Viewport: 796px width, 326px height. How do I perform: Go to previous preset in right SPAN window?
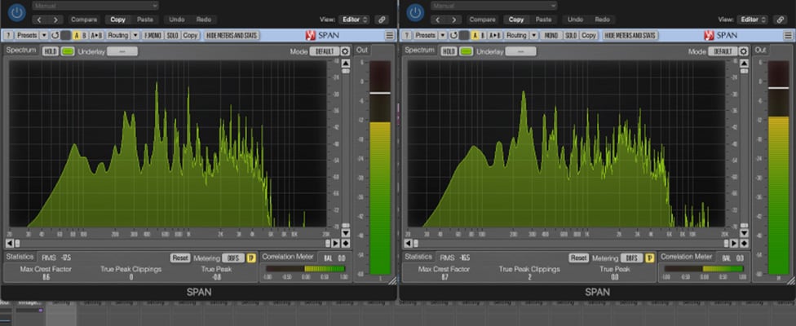tap(439, 20)
